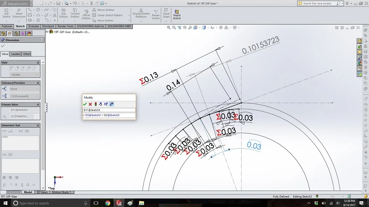Open the ConfigurationManager tab icon
This screenshot has height=207, width=369.
click(16, 33)
